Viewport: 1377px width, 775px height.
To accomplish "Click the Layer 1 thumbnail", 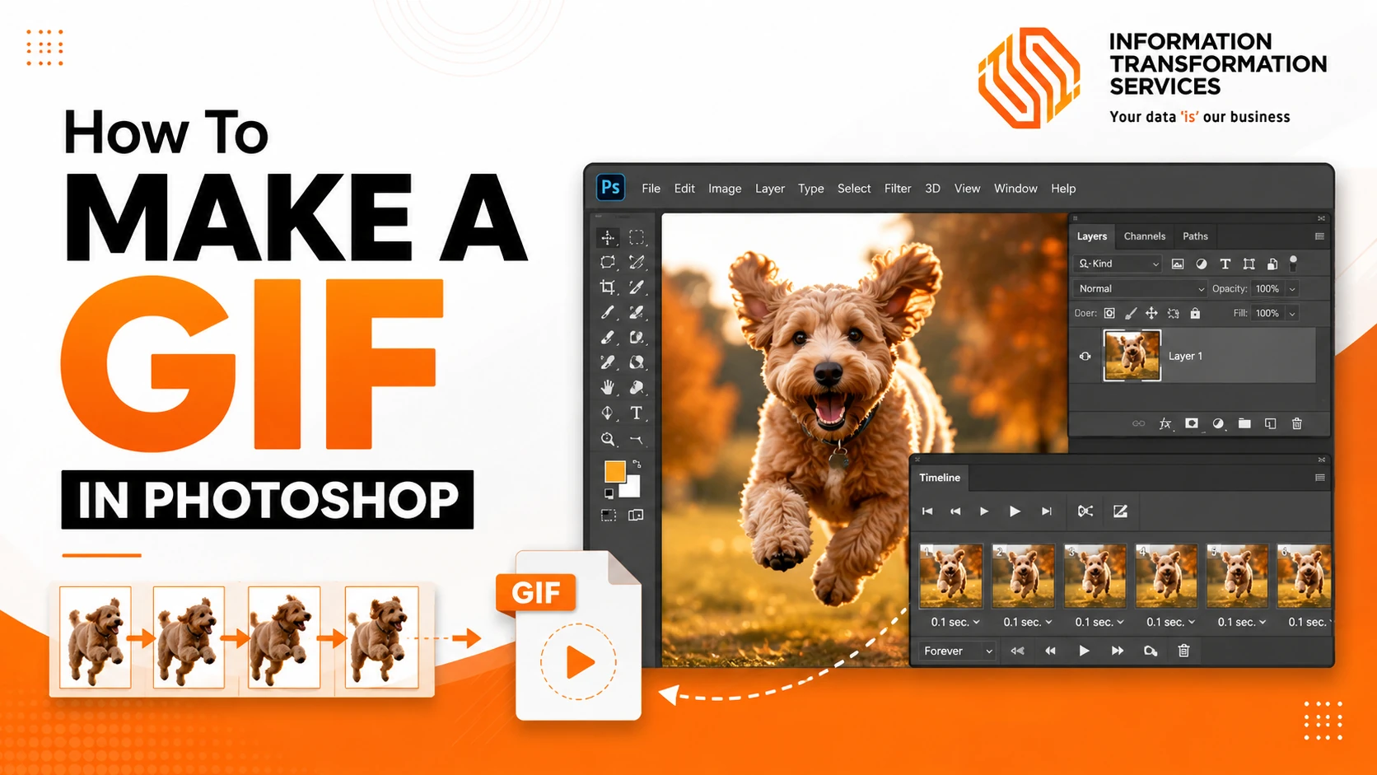I will [x=1132, y=356].
